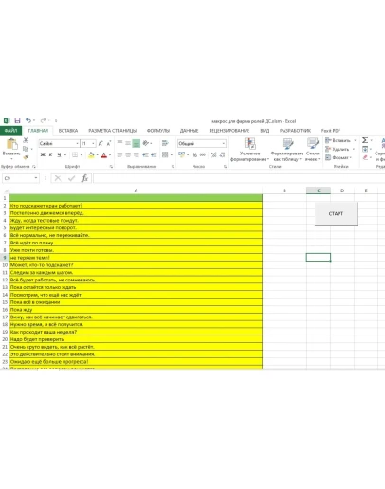Click the Save icon in quick access toolbar
Screen dimensions: 385x489
[x=17, y=120]
